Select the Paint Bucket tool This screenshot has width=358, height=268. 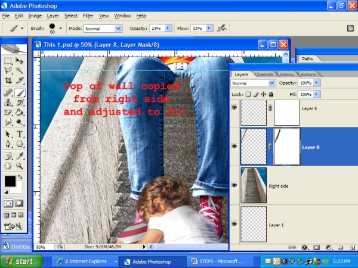pos(20,113)
